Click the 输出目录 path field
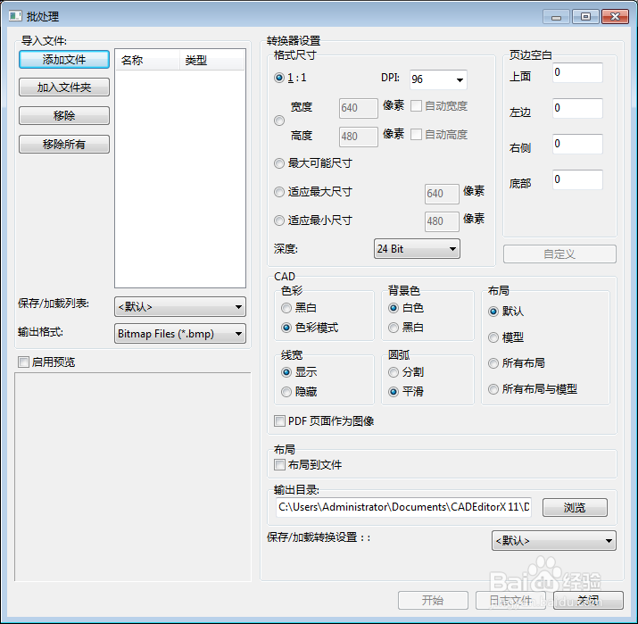Screen dimensions: 638x624 click(x=403, y=507)
